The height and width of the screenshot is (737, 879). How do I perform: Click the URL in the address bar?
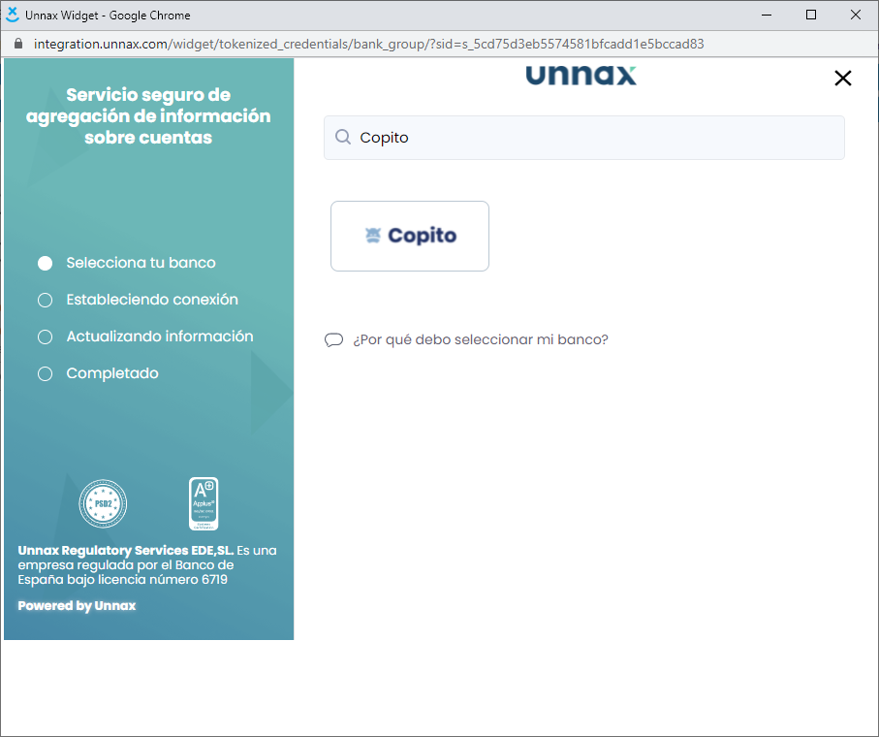(369, 44)
